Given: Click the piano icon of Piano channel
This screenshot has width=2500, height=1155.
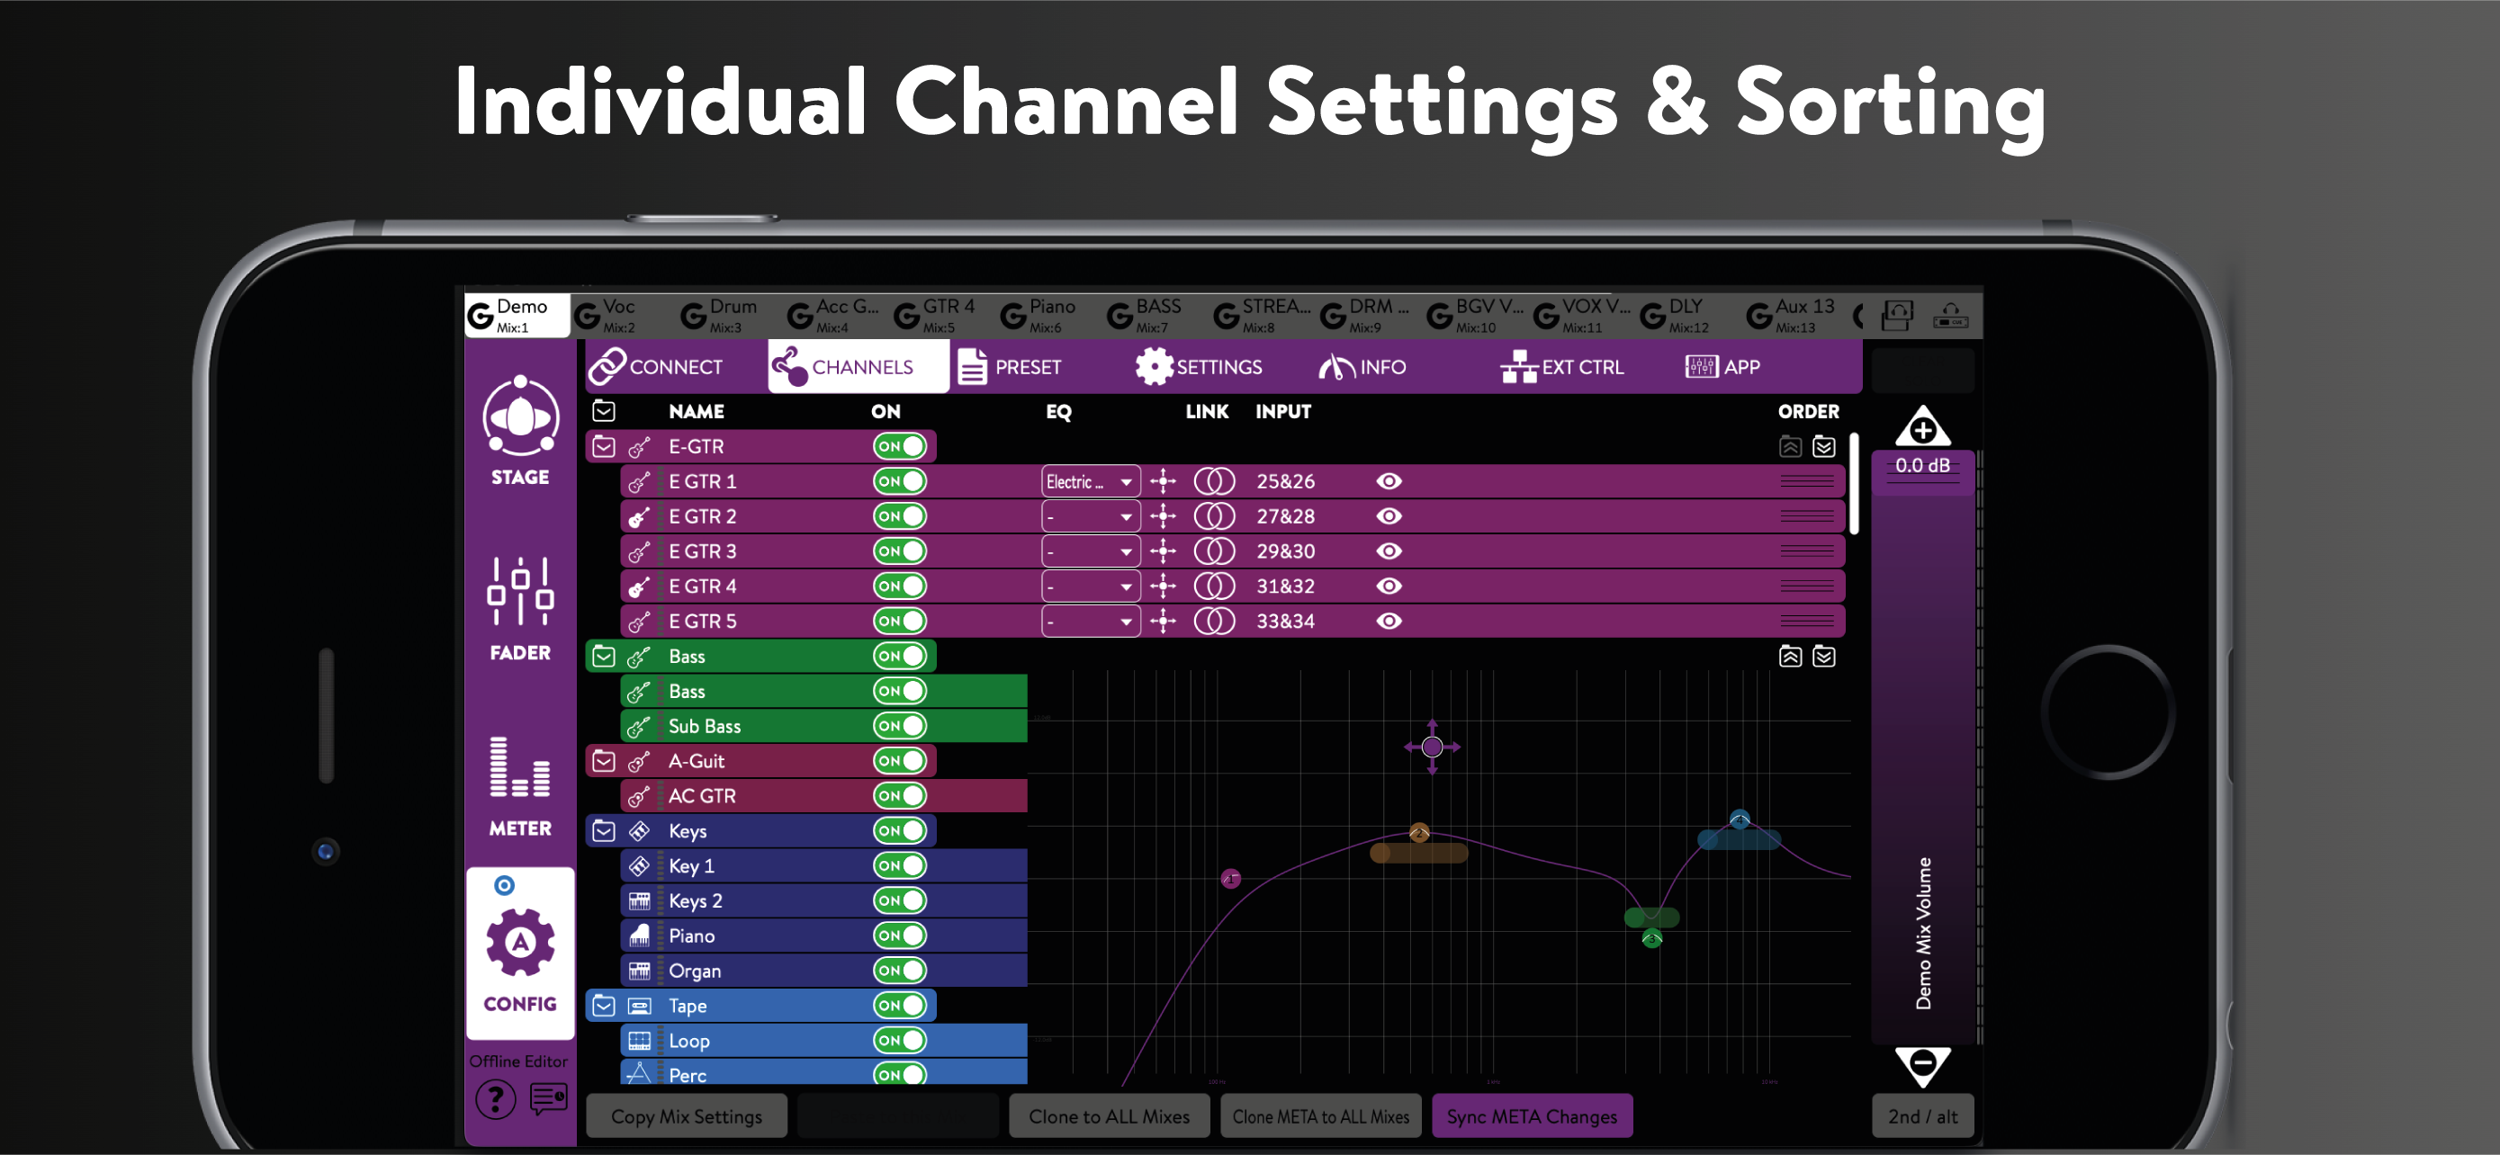Looking at the screenshot, I should (x=639, y=936).
